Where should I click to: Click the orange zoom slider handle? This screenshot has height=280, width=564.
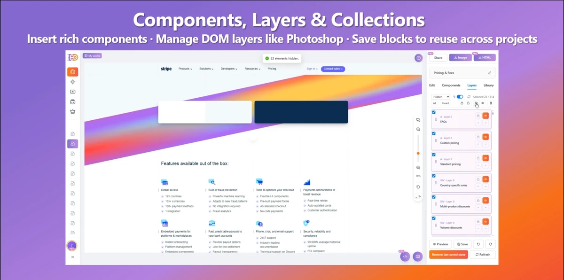[x=418, y=153]
